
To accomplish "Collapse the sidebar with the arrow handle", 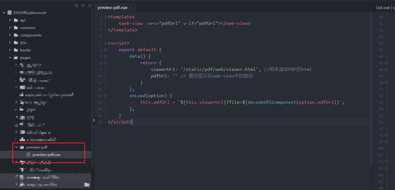I will (94, 120).
